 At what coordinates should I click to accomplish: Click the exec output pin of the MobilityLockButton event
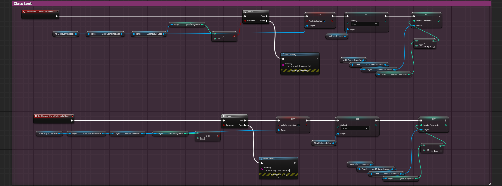(x=72, y=120)
